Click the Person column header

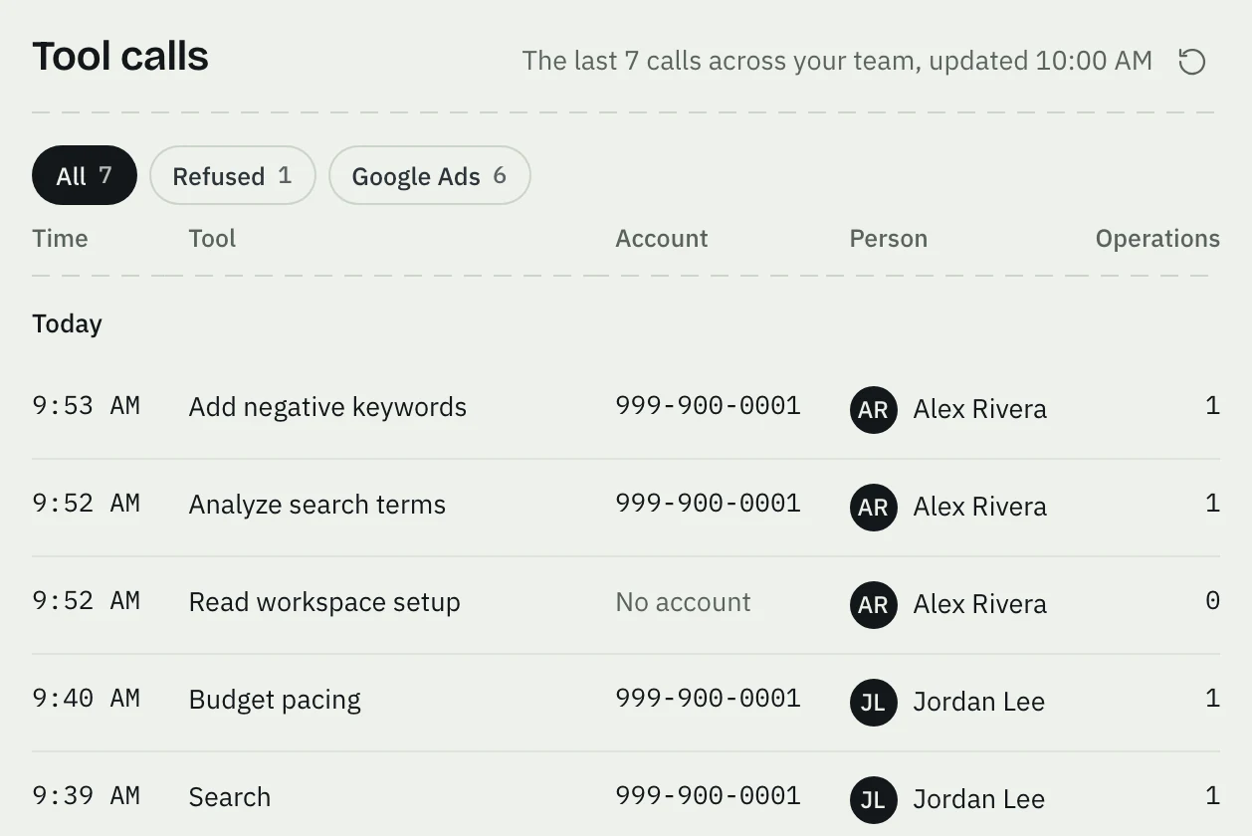tap(889, 239)
